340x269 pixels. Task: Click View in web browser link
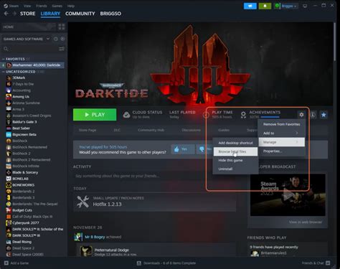tap(306, 222)
